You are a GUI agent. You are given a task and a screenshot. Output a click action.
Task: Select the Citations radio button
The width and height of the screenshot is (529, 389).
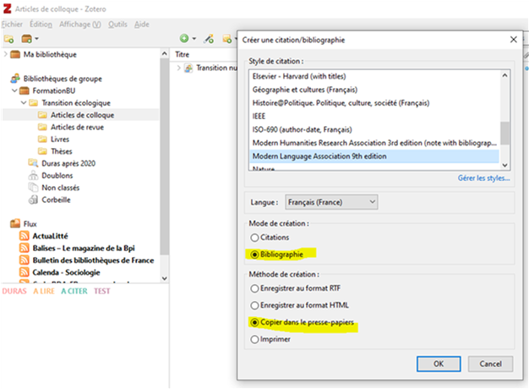[x=254, y=238]
